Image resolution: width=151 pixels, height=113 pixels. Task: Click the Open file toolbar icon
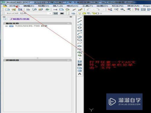[14, 10]
